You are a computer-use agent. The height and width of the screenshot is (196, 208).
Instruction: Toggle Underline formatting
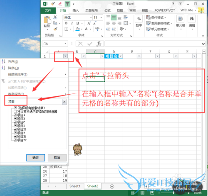tap(77, 23)
